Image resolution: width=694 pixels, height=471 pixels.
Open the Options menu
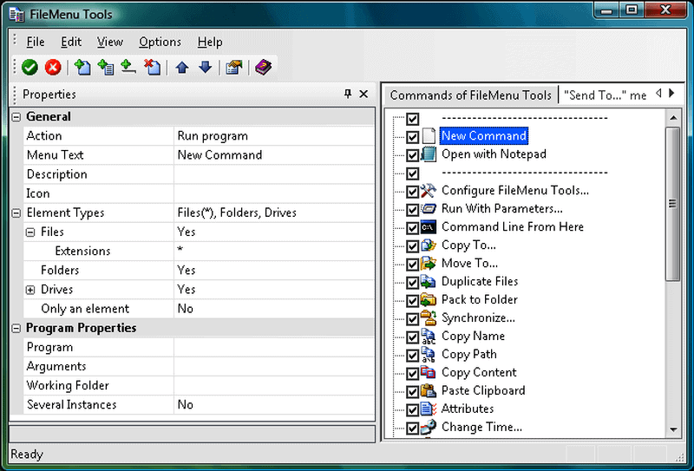[x=160, y=42]
